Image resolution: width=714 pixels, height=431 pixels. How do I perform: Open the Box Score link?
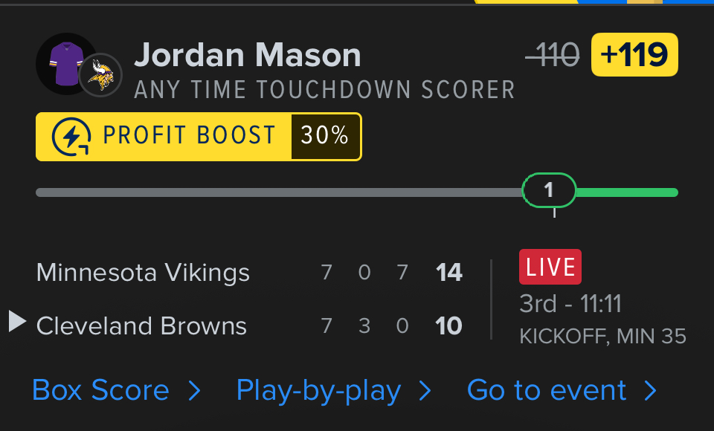100,391
